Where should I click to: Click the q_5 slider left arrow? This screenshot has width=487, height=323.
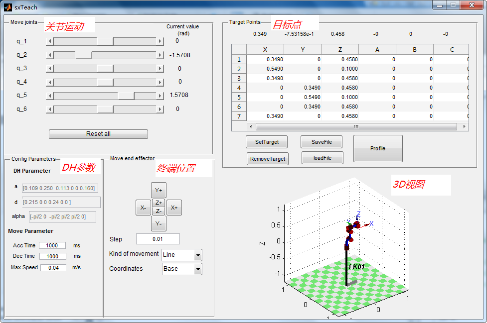tap(49, 96)
